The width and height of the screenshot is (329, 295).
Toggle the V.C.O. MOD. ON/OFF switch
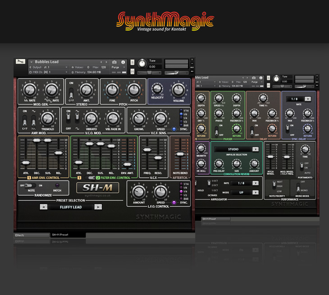[68, 118]
